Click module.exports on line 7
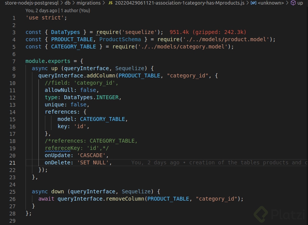The image size is (308, 225). 48,61
